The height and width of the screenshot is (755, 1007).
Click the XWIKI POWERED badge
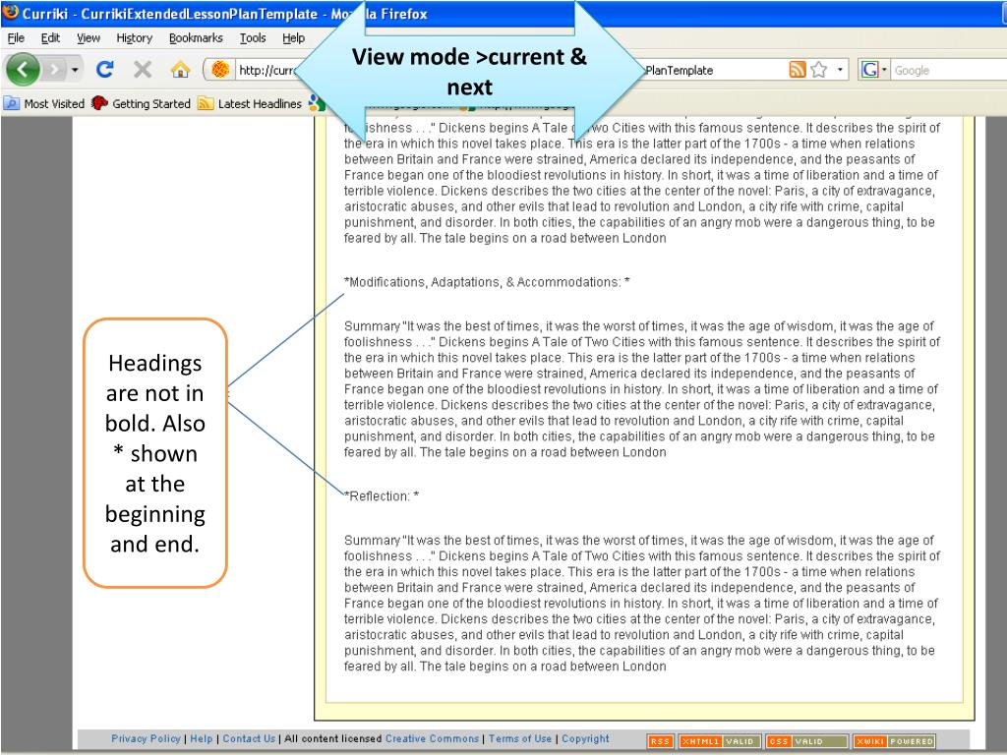[x=894, y=741]
